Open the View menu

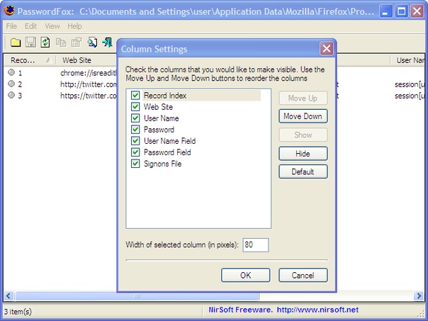click(x=52, y=26)
